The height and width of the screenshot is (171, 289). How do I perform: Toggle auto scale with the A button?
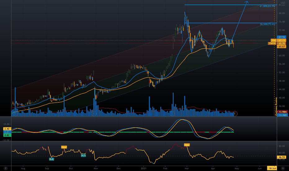coord(283,168)
